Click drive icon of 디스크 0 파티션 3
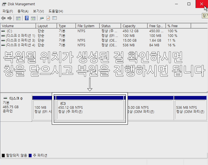 coord(3,40)
